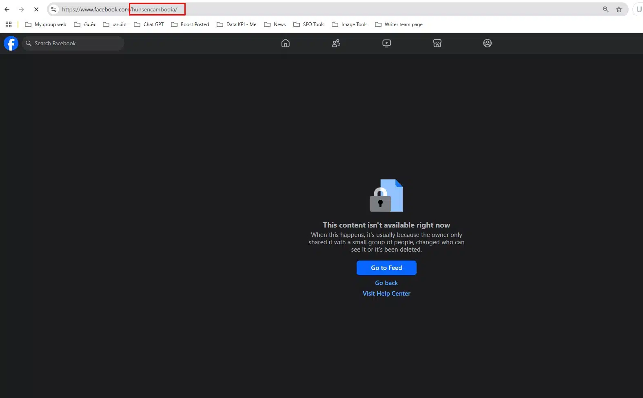Expand the Chat GPT bookmark folder
643x398 pixels.
tap(149, 24)
